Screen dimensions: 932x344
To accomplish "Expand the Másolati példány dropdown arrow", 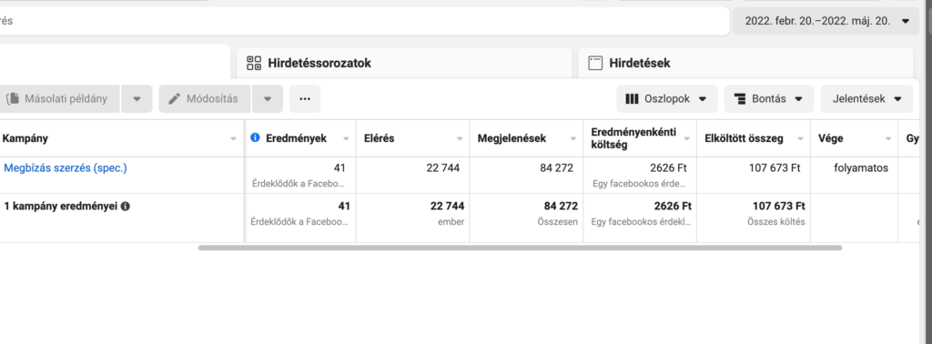I will 137,98.
